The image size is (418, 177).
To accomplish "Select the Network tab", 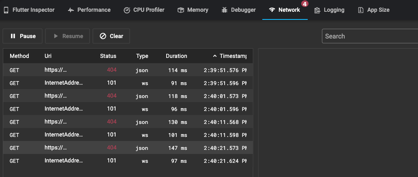I will point(285,10).
